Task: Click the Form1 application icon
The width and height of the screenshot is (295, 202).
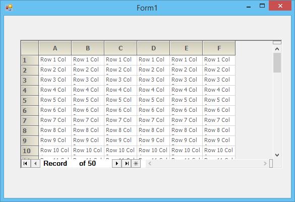Action: click(9, 8)
